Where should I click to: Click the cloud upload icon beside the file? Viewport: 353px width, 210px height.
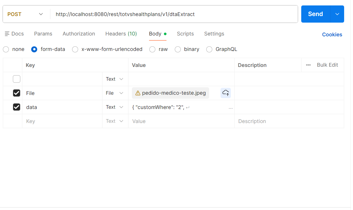[x=226, y=93]
